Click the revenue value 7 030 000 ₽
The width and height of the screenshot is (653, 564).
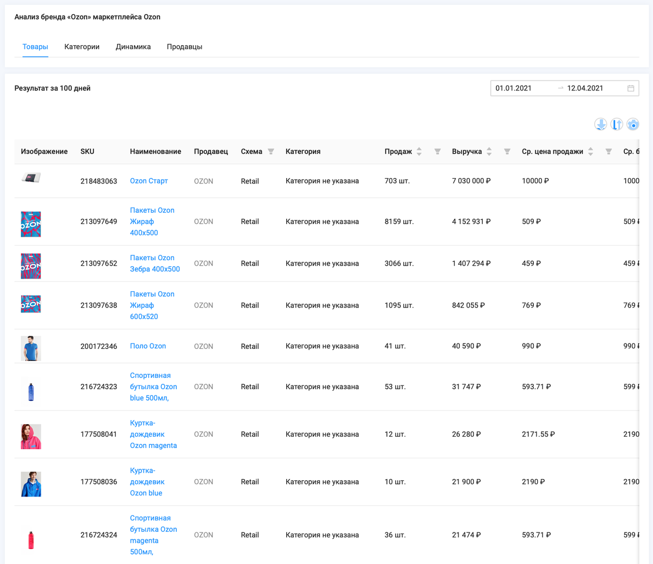click(x=471, y=181)
